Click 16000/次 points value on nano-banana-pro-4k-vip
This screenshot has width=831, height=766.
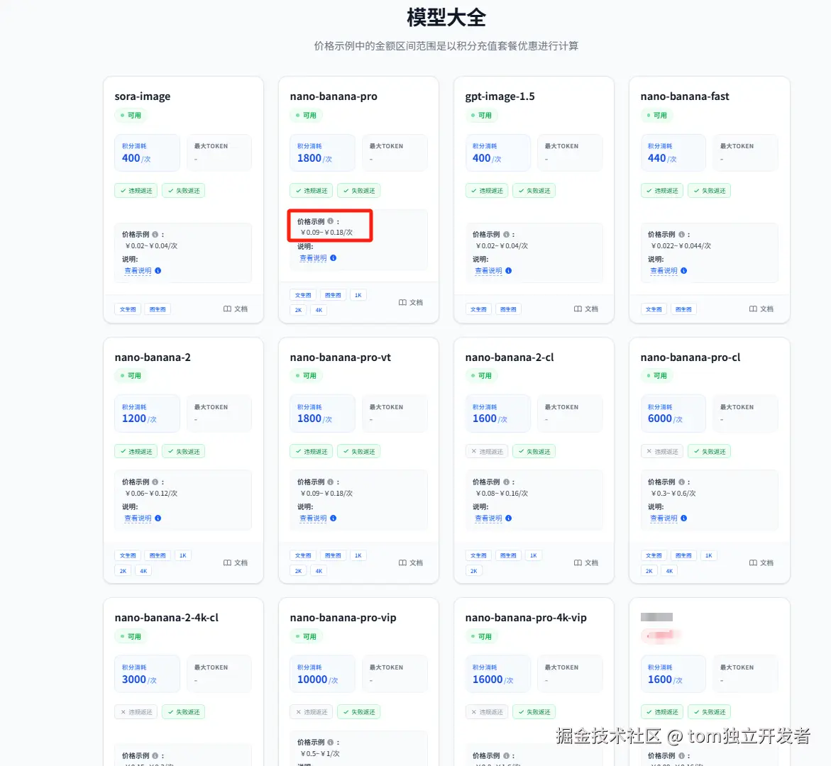click(x=493, y=679)
